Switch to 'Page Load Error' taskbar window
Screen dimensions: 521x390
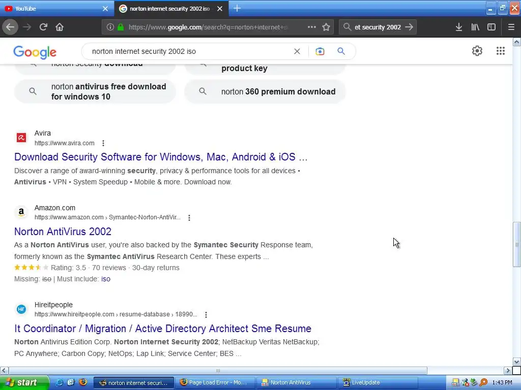tap(216, 382)
